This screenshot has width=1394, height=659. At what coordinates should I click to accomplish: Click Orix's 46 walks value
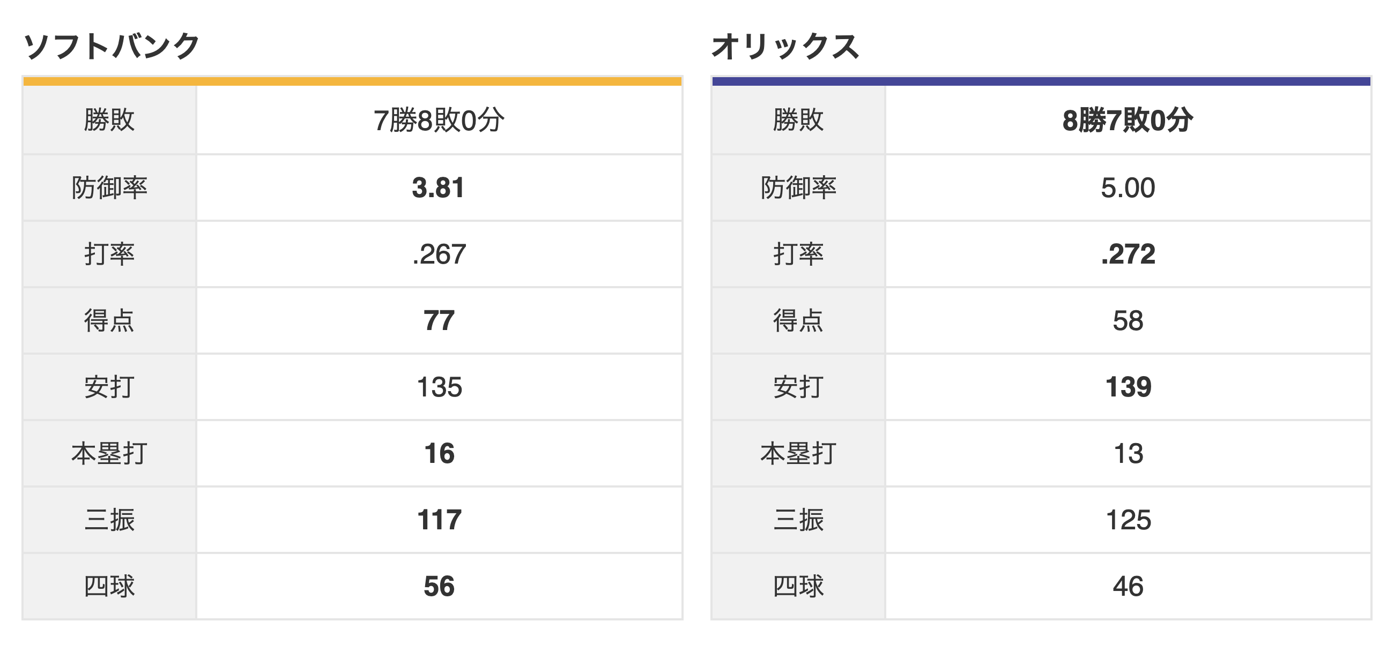point(1128,587)
